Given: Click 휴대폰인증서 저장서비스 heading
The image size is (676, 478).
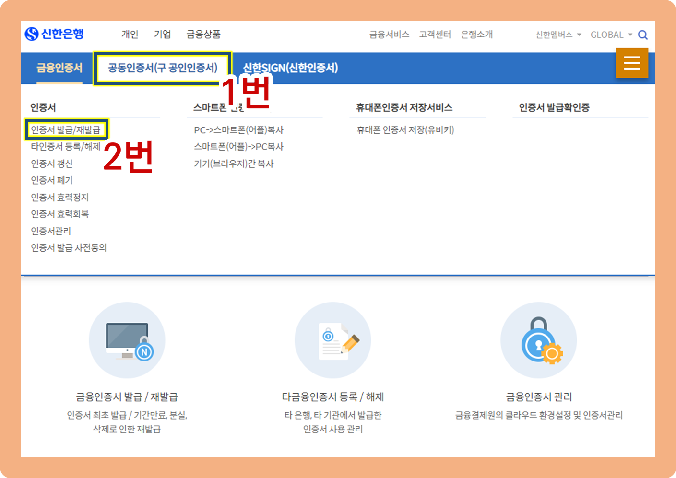Looking at the screenshot, I should 404,107.
